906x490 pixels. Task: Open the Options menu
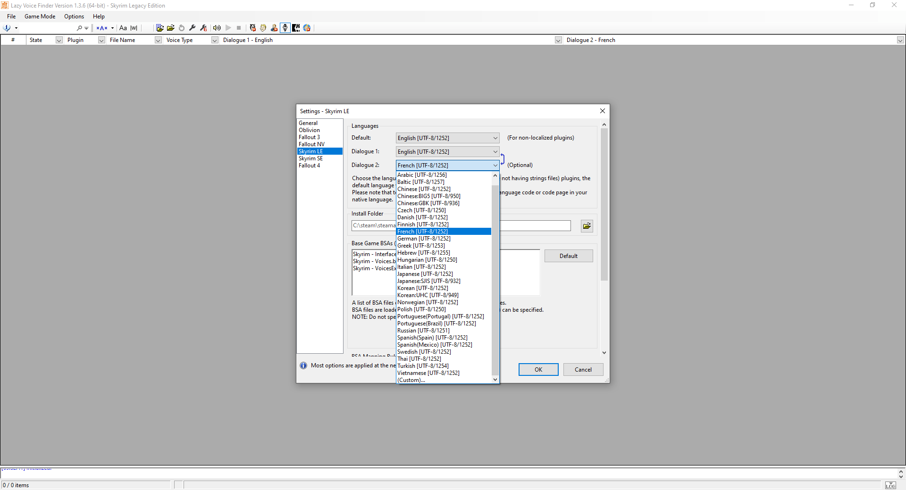pyautogui.click(x=74, y=17)
